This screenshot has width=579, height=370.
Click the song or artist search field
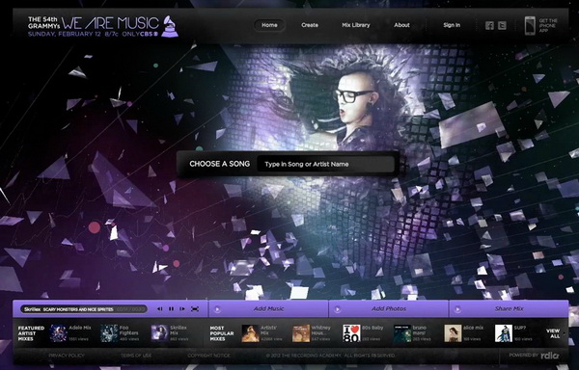click(x=326, y=164)
